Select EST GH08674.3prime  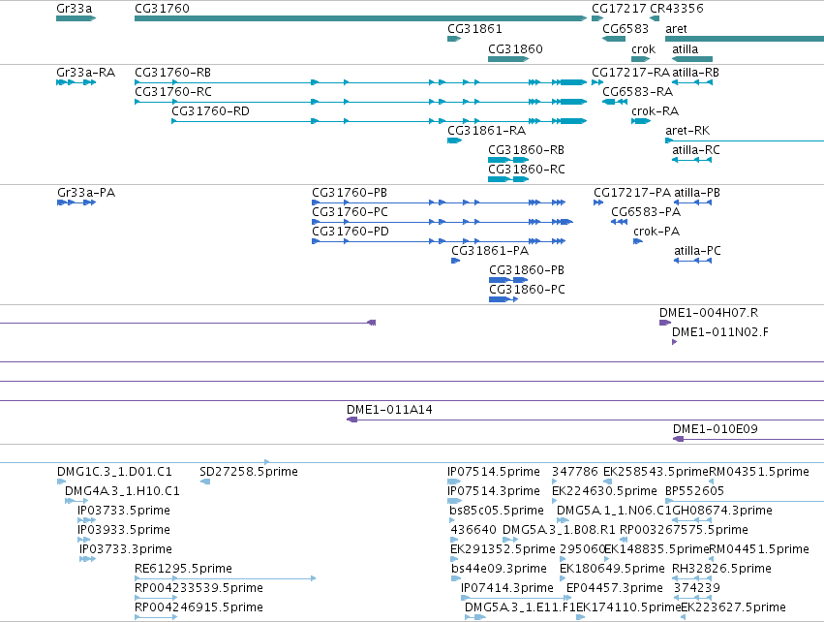pos(722,511)
